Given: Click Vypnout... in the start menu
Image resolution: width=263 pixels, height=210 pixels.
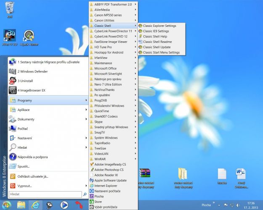Looking at the screenshot, I should point(48,186).
